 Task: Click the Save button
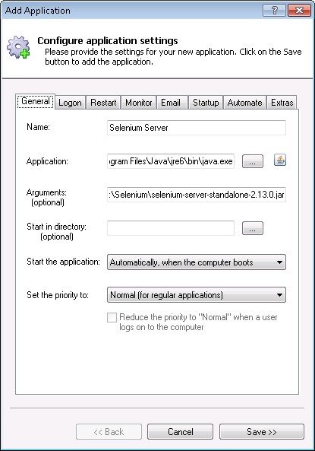pos(262,432)
